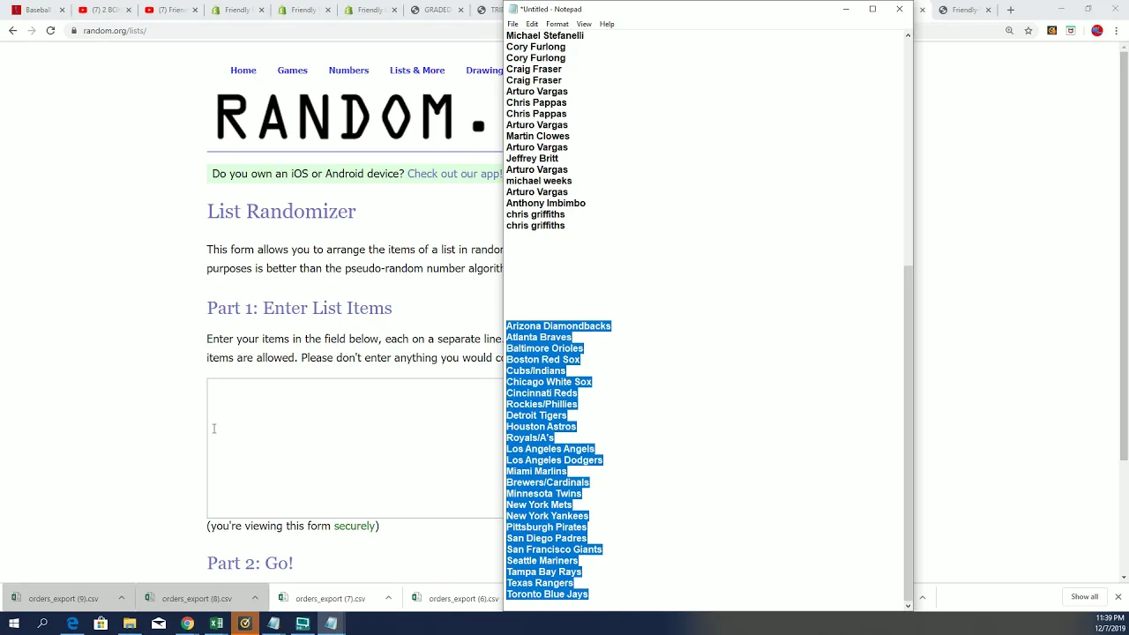The image size is (1129, 635).
Task: Click 'Anthony Imbimbo' line in Notepad
Action: coord(546,203)
